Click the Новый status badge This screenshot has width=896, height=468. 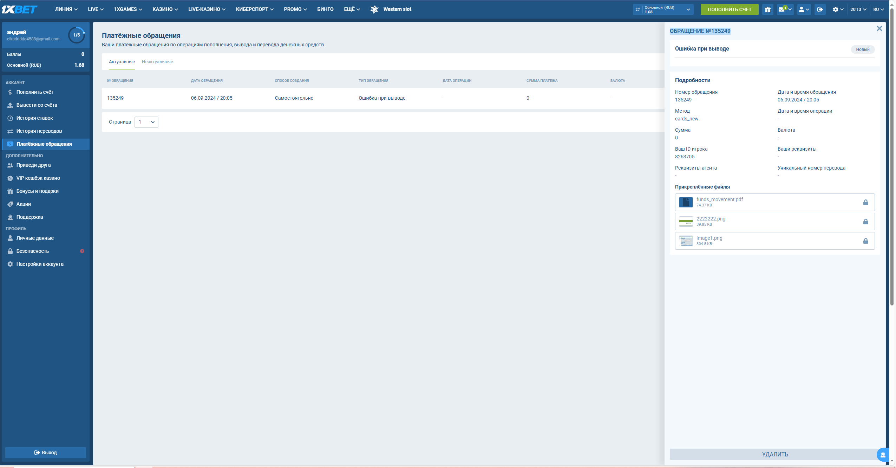(863, 49)
